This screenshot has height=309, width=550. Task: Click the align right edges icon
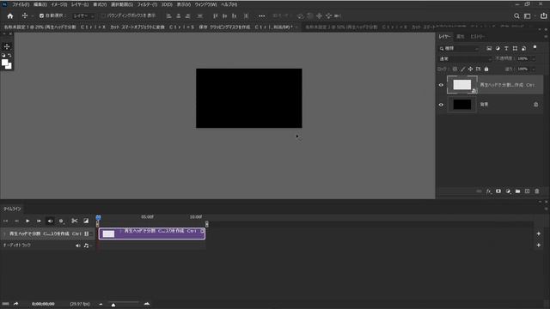click(x=188, y=15)
